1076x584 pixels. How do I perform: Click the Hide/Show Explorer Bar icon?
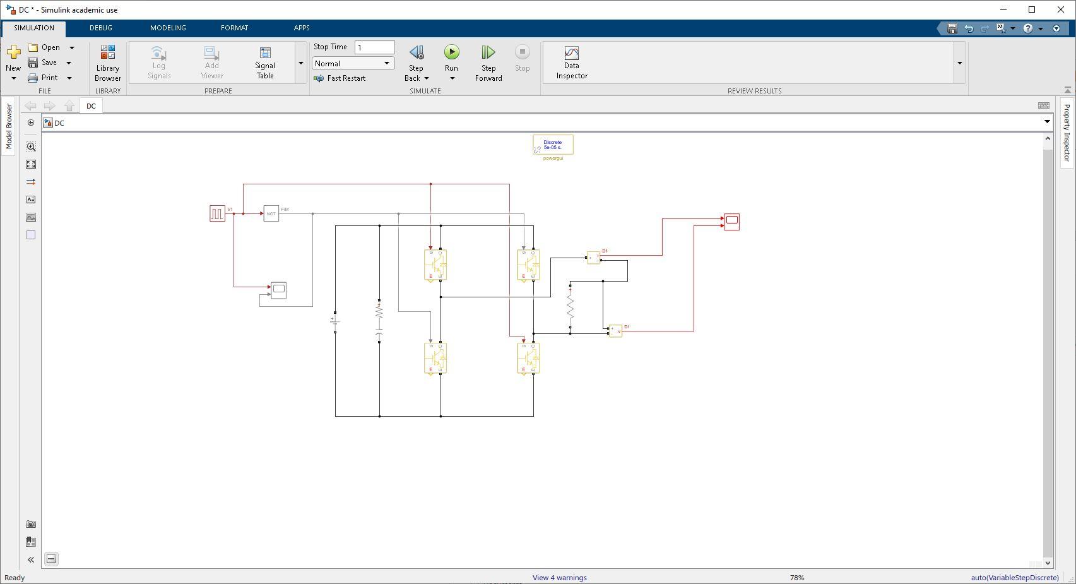[31, 122]
